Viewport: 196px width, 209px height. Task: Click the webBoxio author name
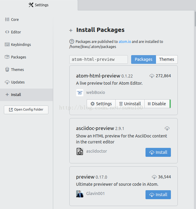pyautogui.click(x=96, y=92)
